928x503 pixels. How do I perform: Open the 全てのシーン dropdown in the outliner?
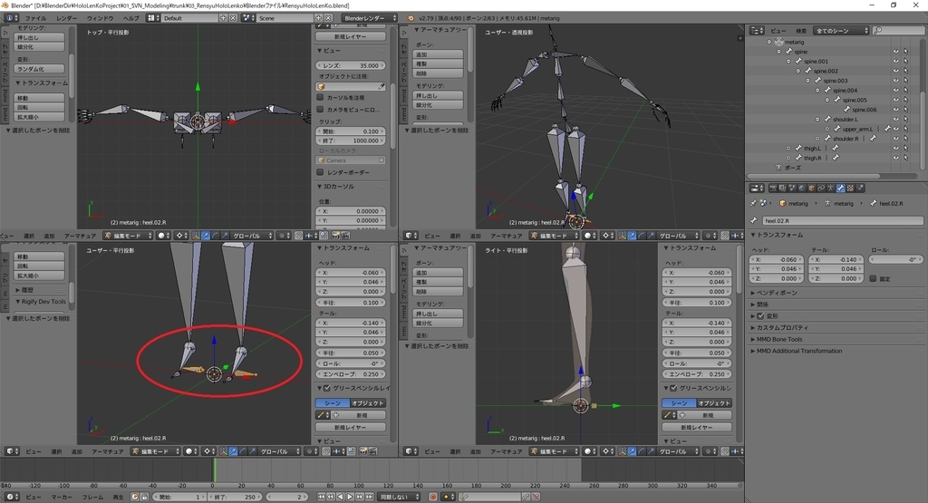pos(842,30)
